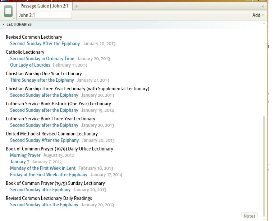Click Book of Common Prayer Daily Office heading
This screenshot has width=275, height=221.
point(59,149)
